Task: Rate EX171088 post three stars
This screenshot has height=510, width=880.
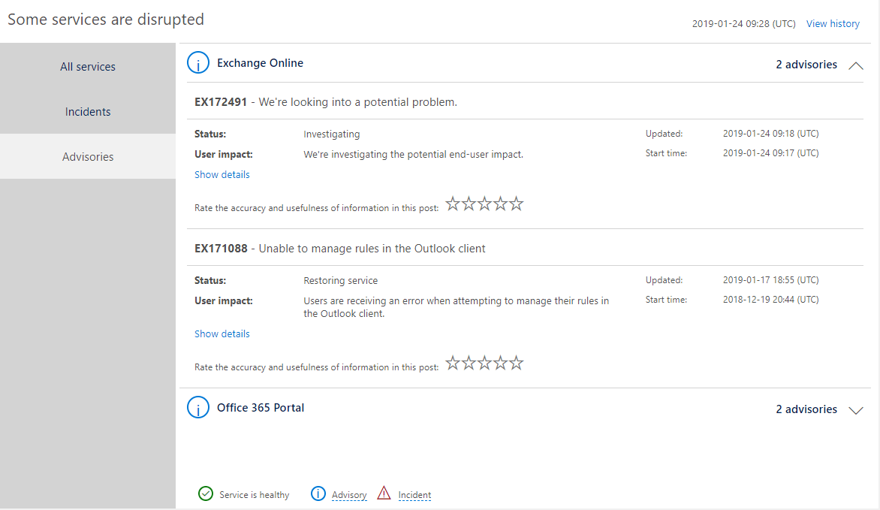Action: click(484, 364)
